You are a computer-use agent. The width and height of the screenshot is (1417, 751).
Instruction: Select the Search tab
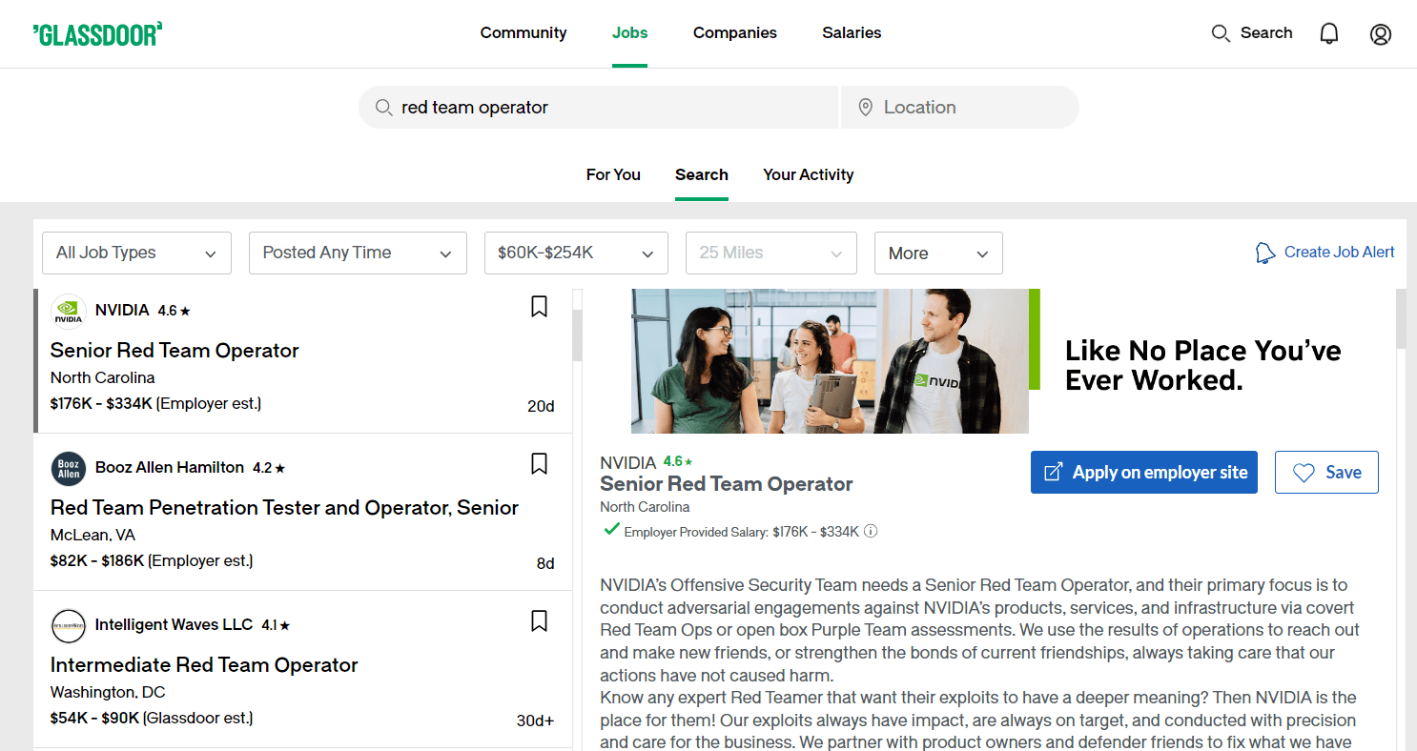(x=702, y=175)
